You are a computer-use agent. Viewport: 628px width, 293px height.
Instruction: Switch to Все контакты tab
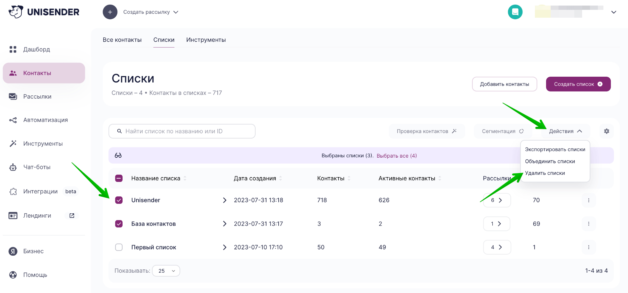(122, 40)
